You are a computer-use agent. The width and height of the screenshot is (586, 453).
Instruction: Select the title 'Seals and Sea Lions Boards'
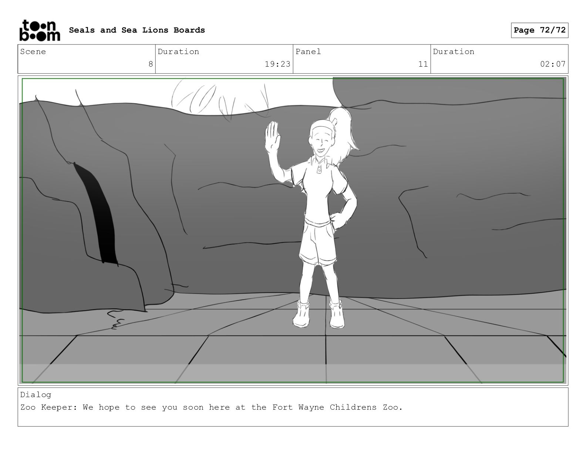tap(137, 30)
